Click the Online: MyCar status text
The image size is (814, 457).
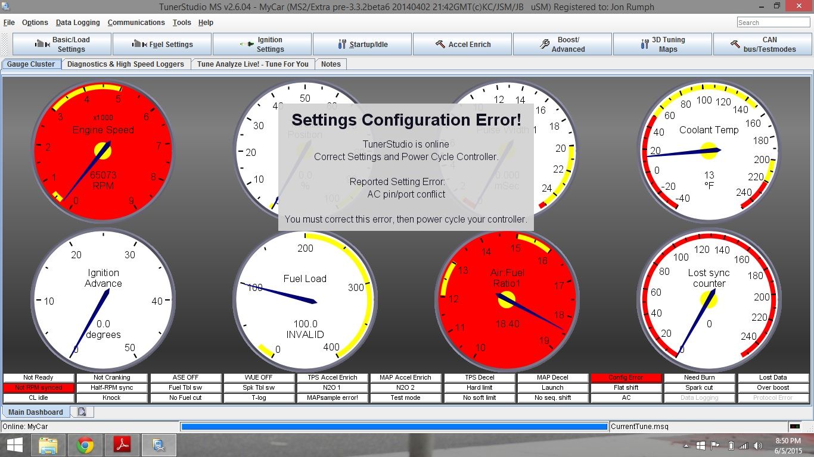coord(25,427)
